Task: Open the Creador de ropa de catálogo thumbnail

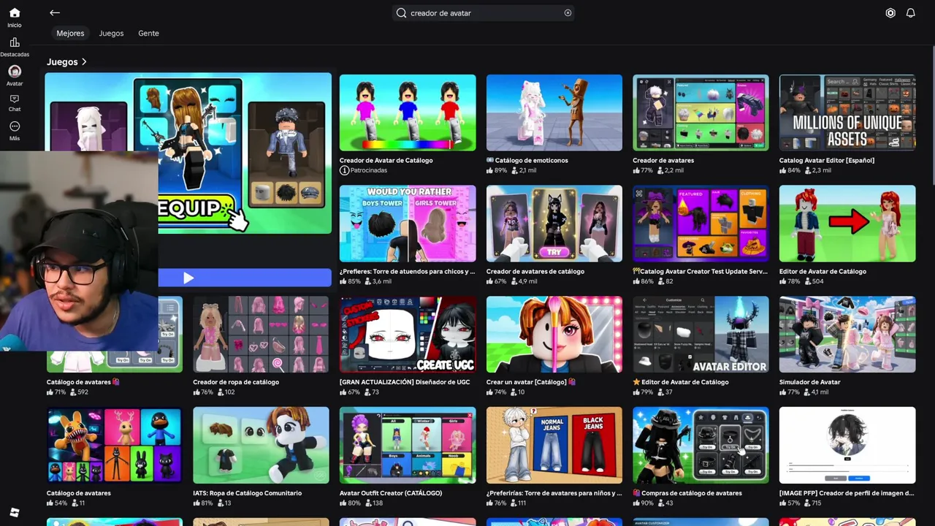Action: [x=261, y=335]
